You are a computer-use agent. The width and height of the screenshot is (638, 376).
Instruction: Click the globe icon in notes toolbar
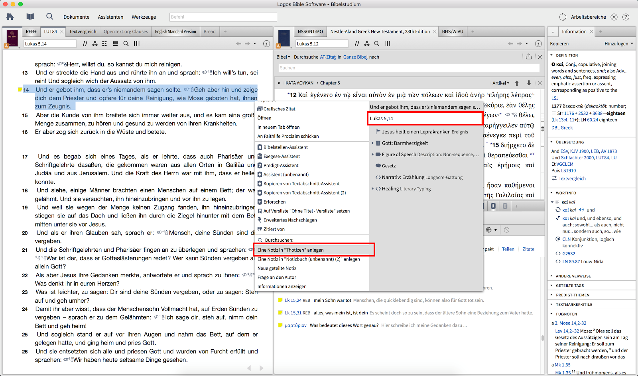pyautogui.click(x=489, y=230)
